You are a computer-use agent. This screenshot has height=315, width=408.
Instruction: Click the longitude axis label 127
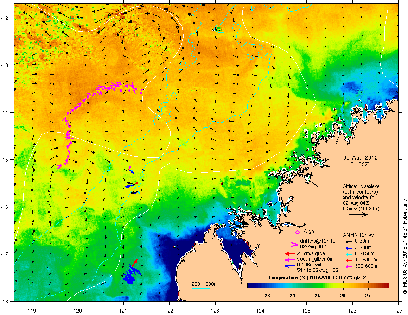pos(398,310)
